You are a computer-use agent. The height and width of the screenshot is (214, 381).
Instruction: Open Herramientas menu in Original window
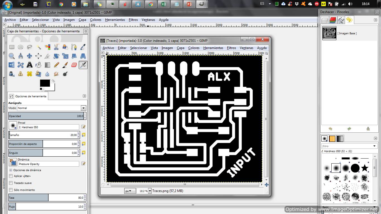[x=115, y=20]
